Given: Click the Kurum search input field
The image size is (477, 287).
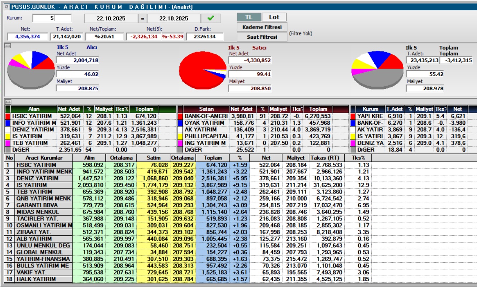Looking at the screenshot, I should pos(52,18).
